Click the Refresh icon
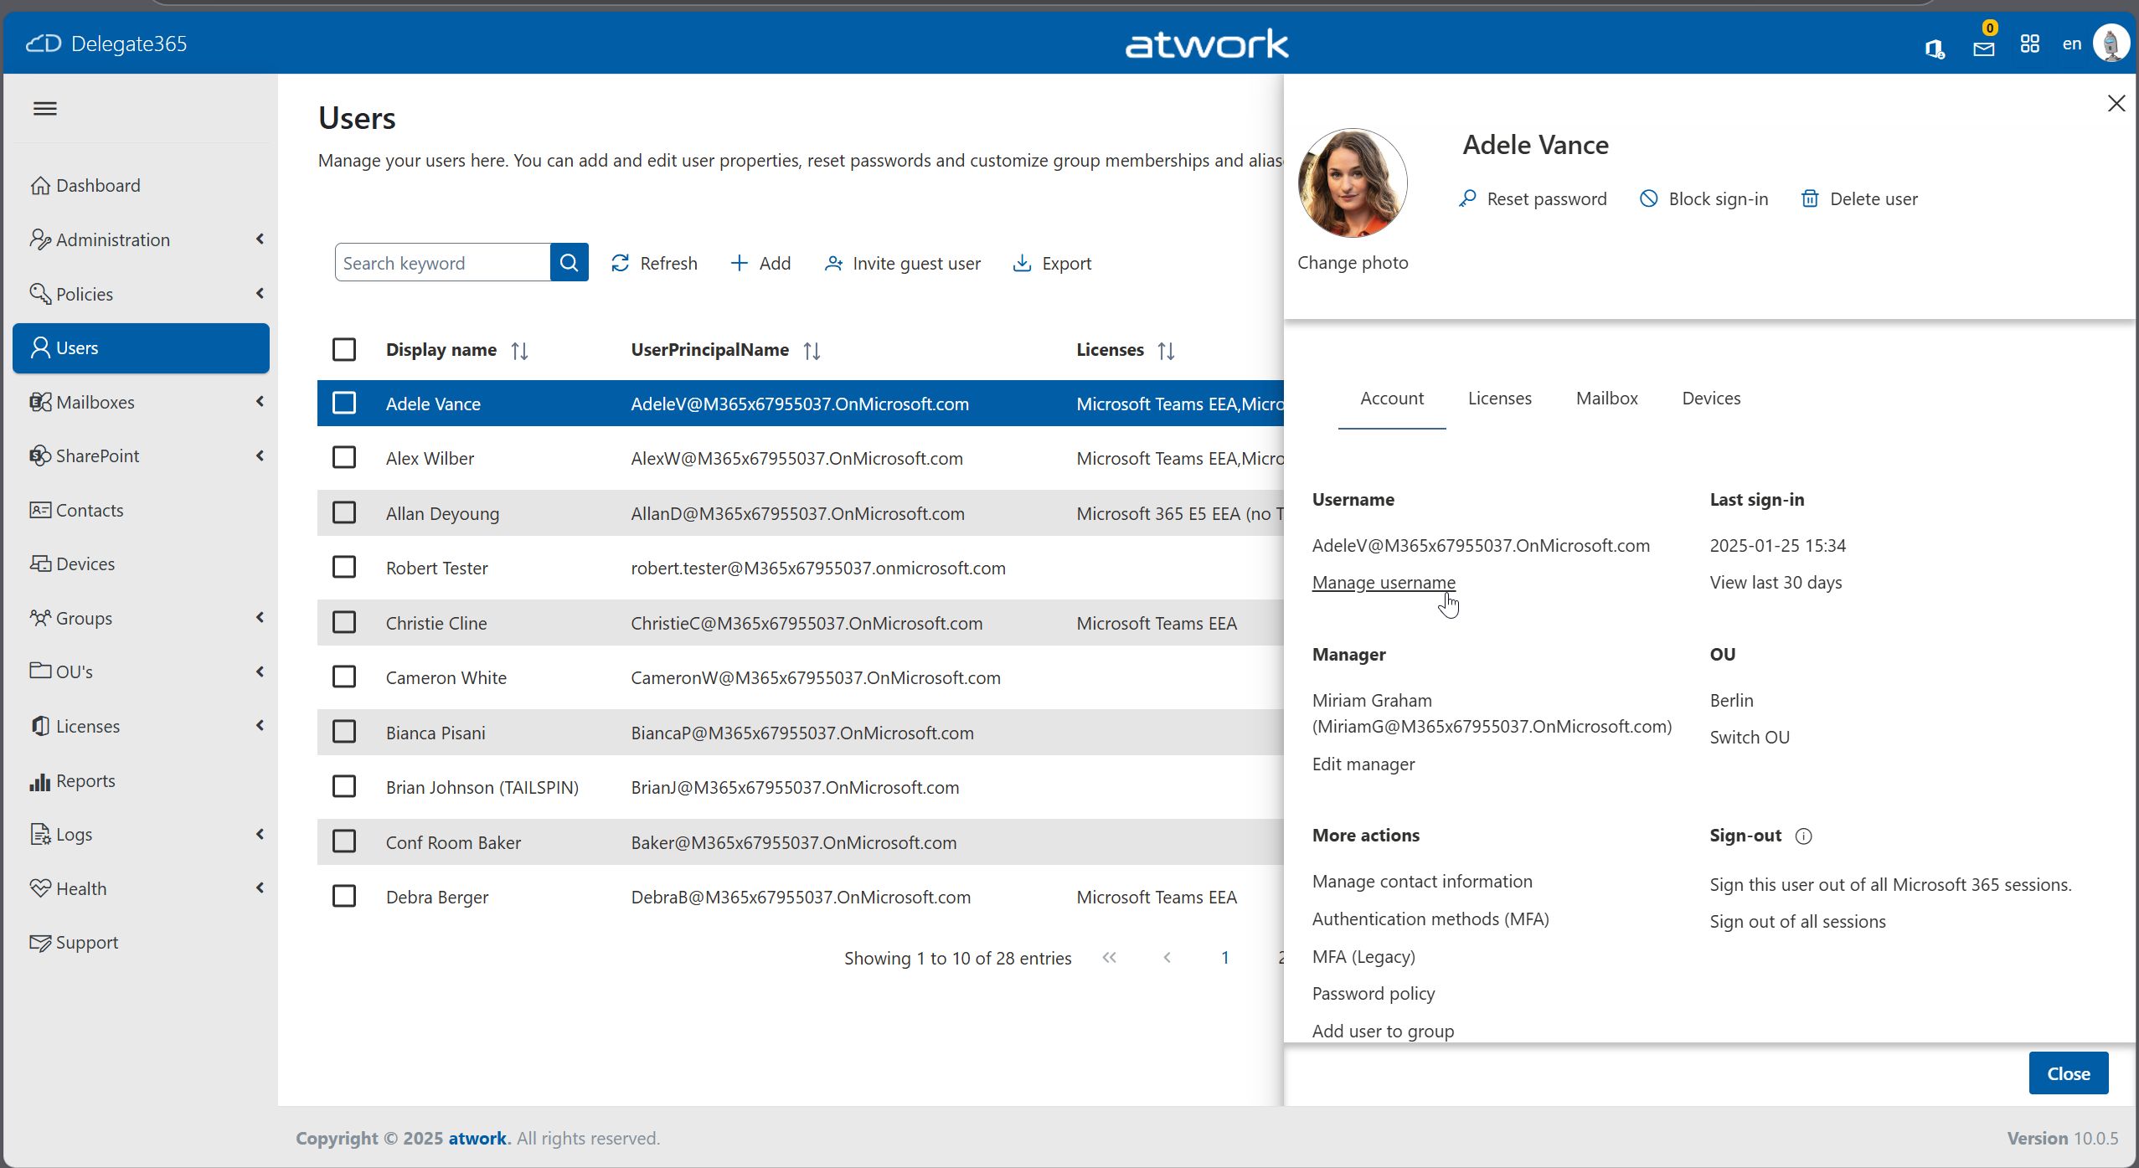Image resolution: width=2139 pixels, height=1168 pixels. coord(621,263)
